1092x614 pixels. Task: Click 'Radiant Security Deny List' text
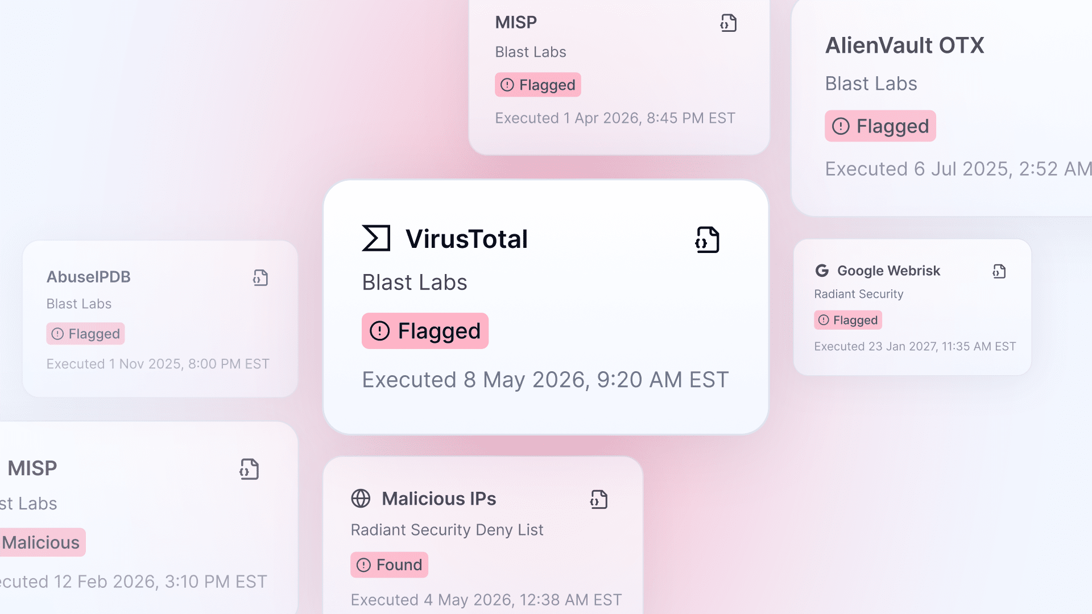tap(447, 530)
